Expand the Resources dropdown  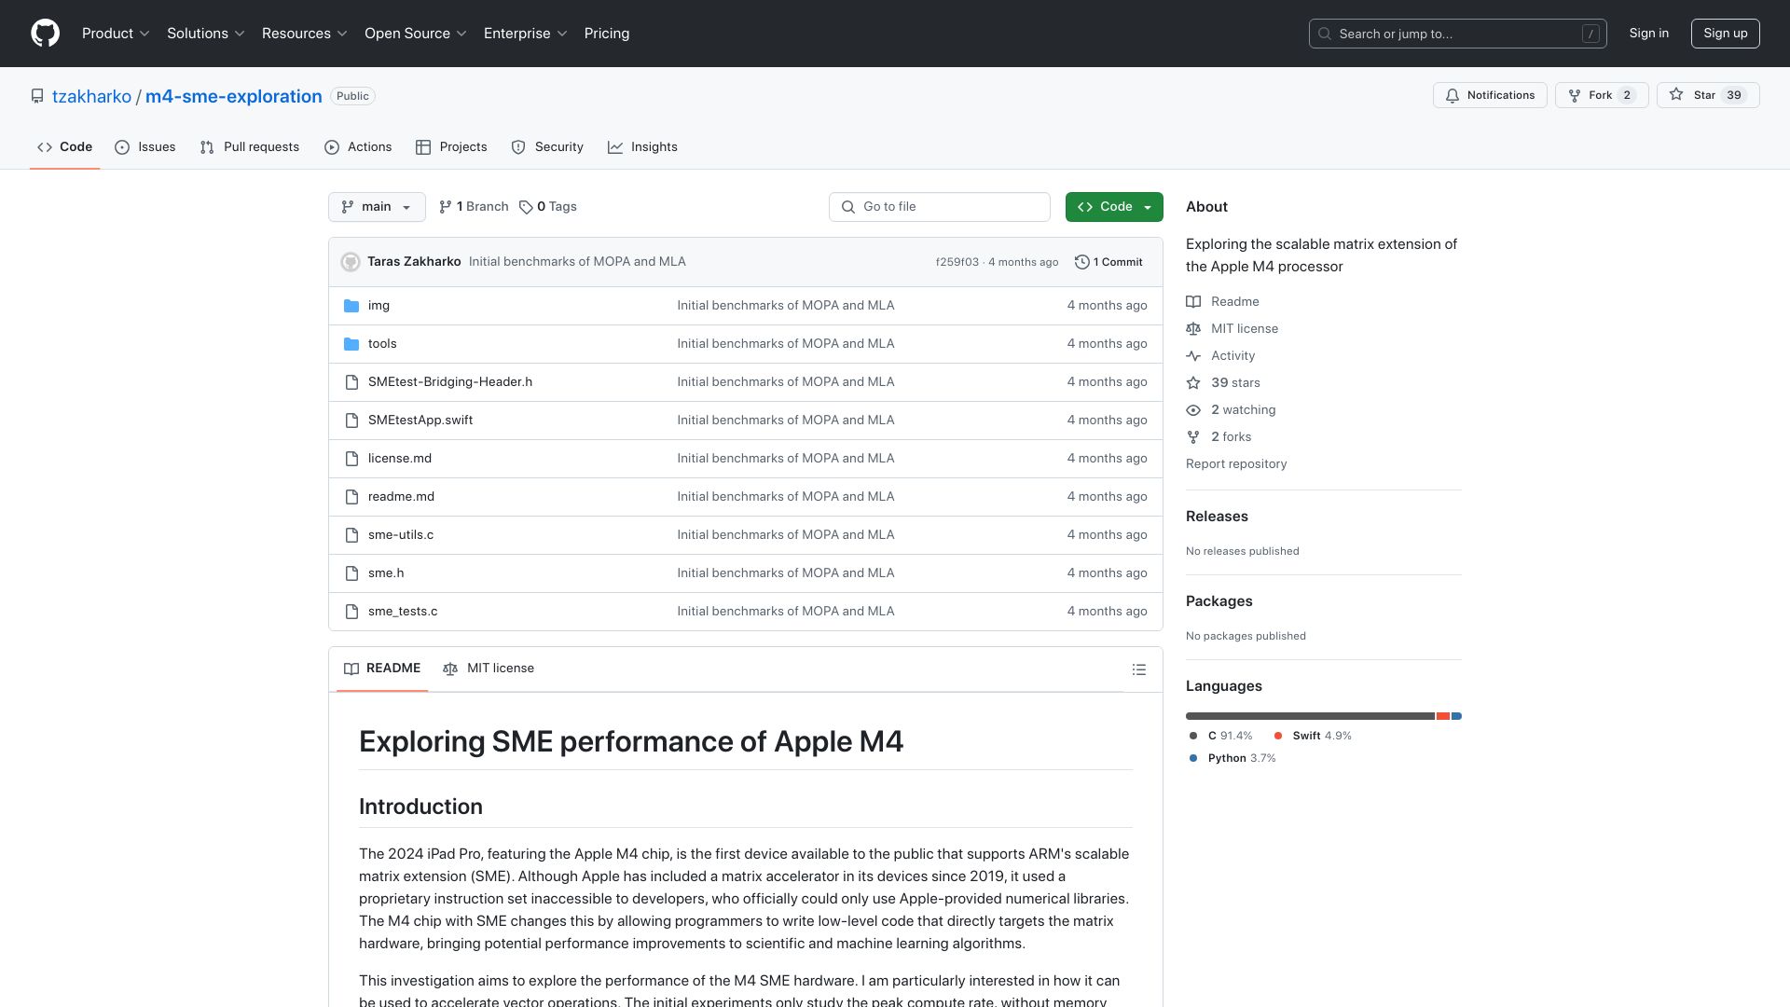[305, 34]
